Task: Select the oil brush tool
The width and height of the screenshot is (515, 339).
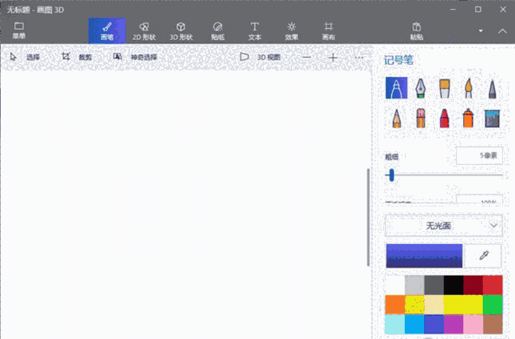Action: tap(444, 88)
